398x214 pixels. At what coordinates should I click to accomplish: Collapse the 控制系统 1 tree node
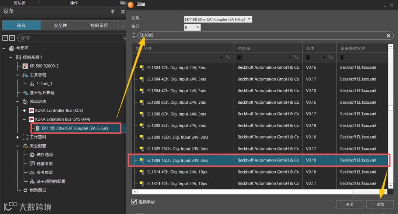[x=11, y=57]
